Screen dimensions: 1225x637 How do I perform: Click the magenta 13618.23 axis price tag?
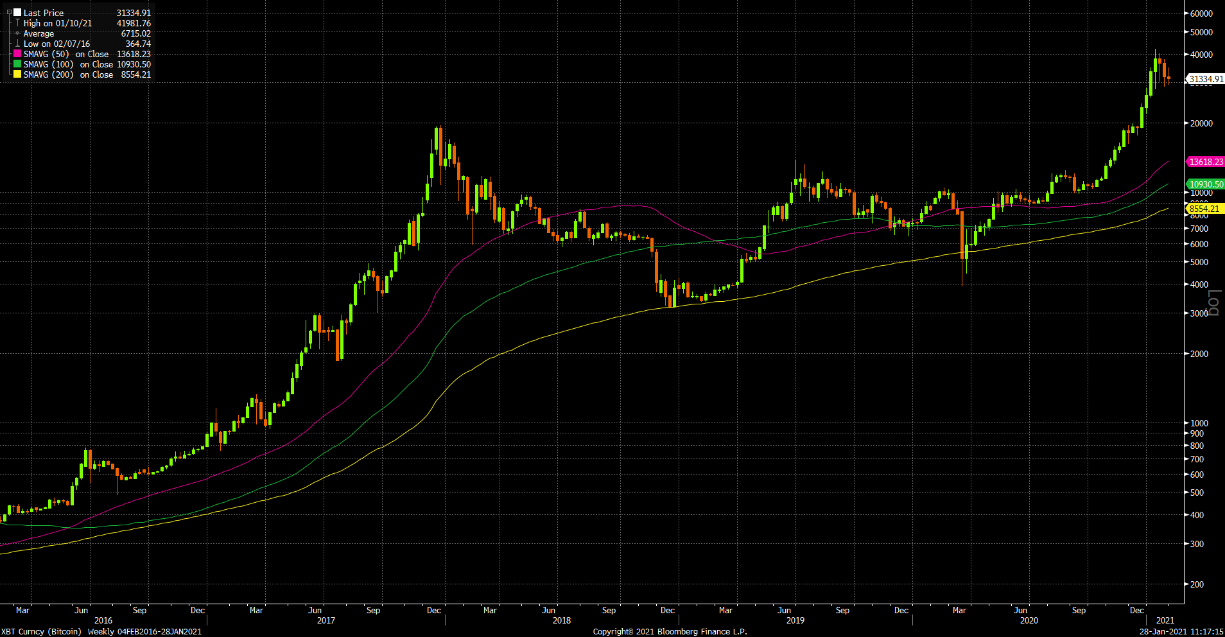tap(1206, 162)
